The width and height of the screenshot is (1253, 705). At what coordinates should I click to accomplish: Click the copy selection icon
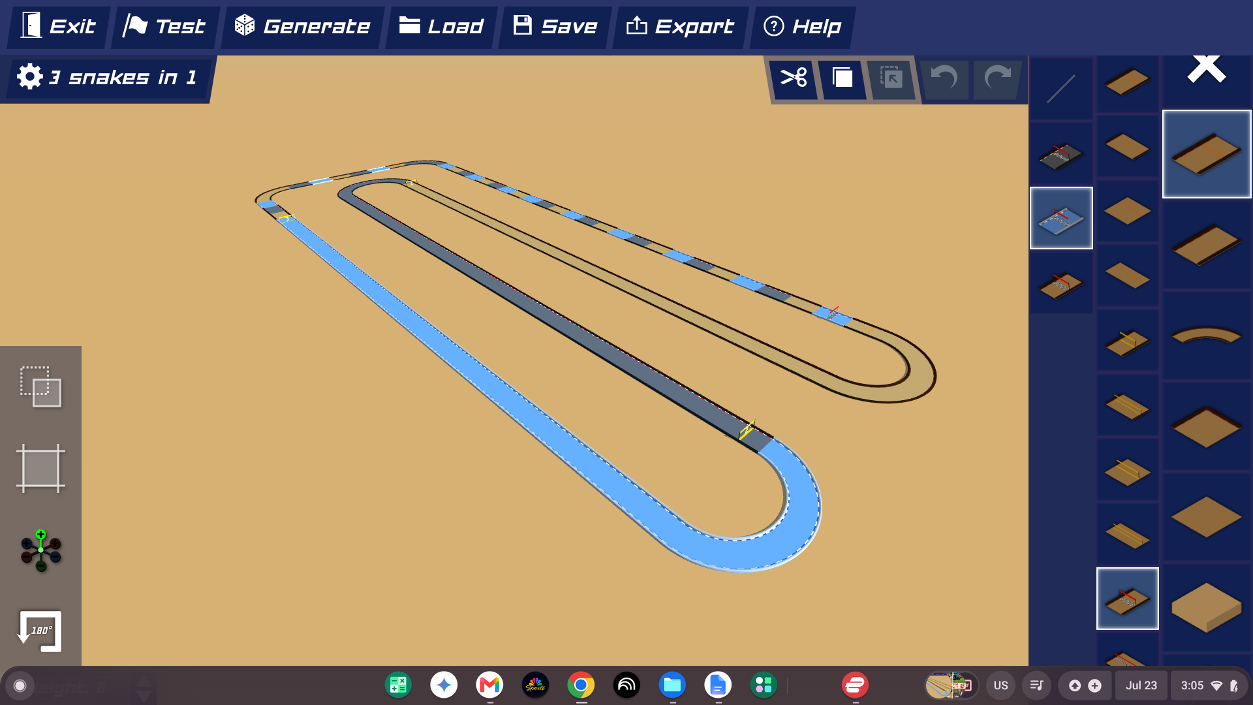pos(843,78)
